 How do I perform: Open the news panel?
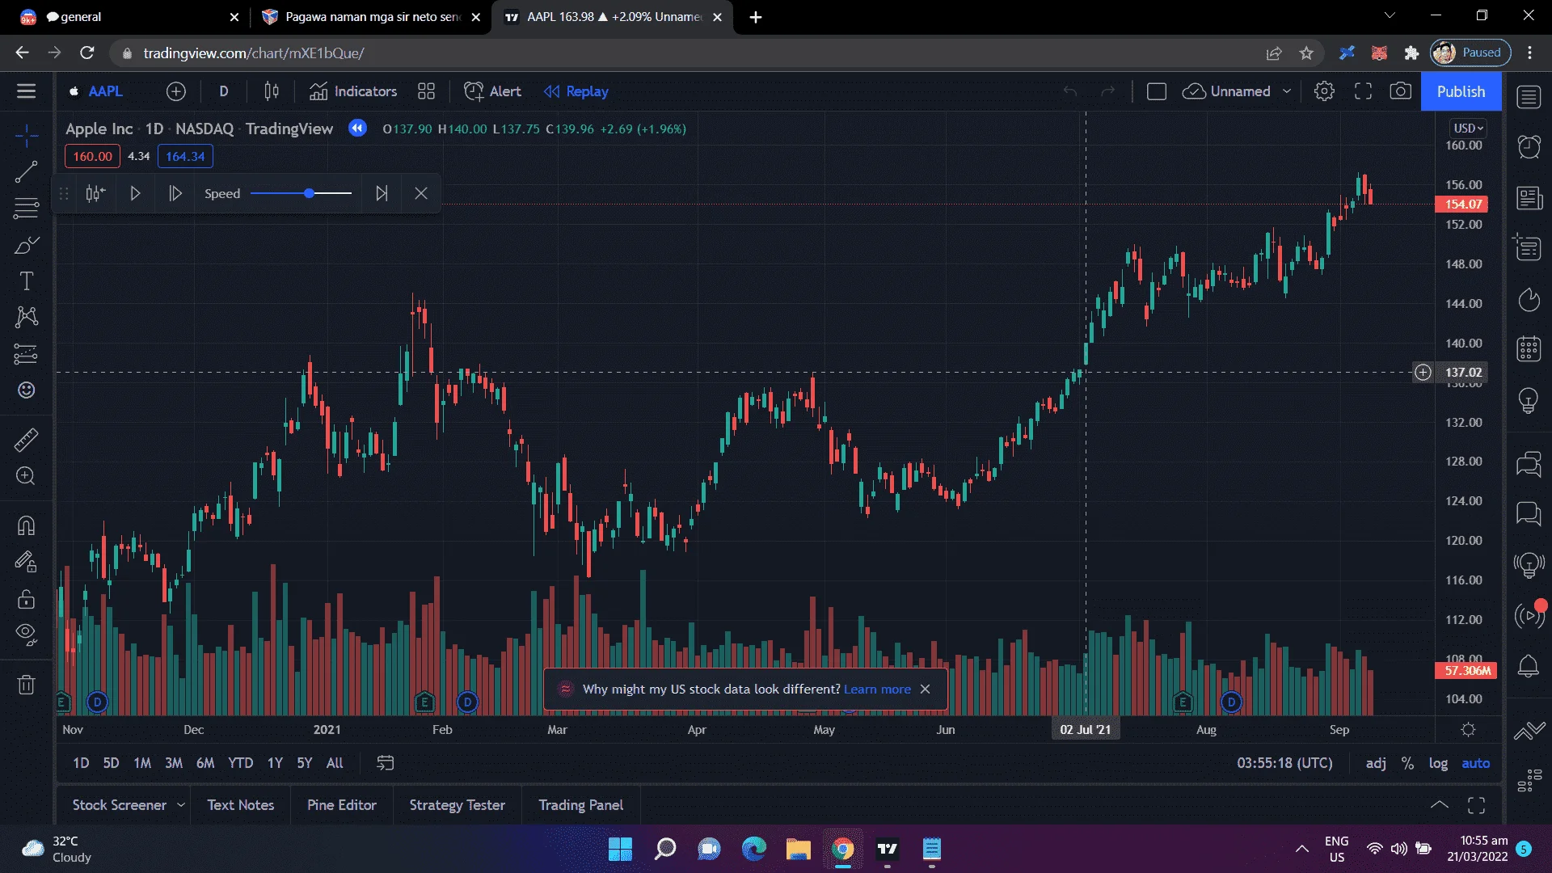[1529, 197]
